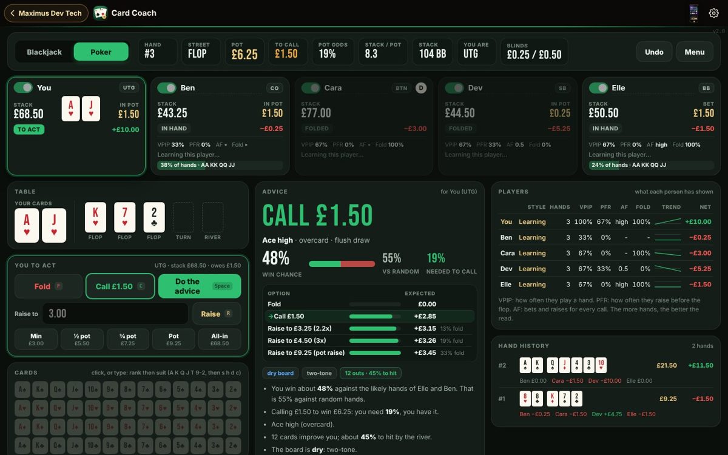
Task: Pick the J♦ card in Cards grid
Action: (75, 426)
